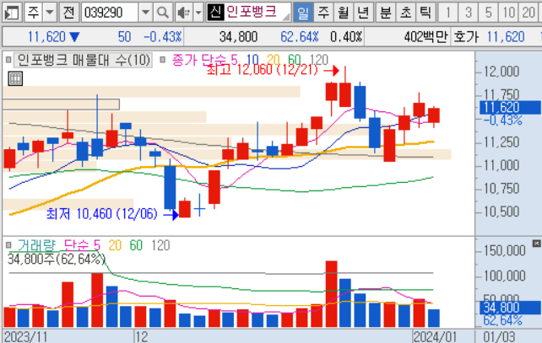Click the 10 interval button
This screenshot has width=542, height=343.
tap(508, 13)
